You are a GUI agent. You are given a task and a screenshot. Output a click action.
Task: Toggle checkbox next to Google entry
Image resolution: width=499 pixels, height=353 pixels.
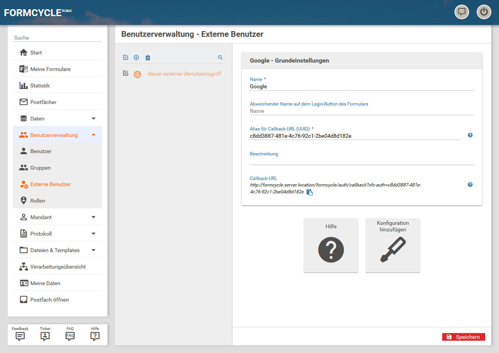(126, 73)
